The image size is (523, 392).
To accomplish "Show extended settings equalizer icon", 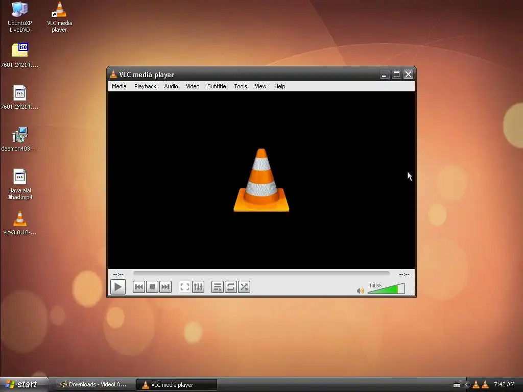I will click(x=198, y=287).
